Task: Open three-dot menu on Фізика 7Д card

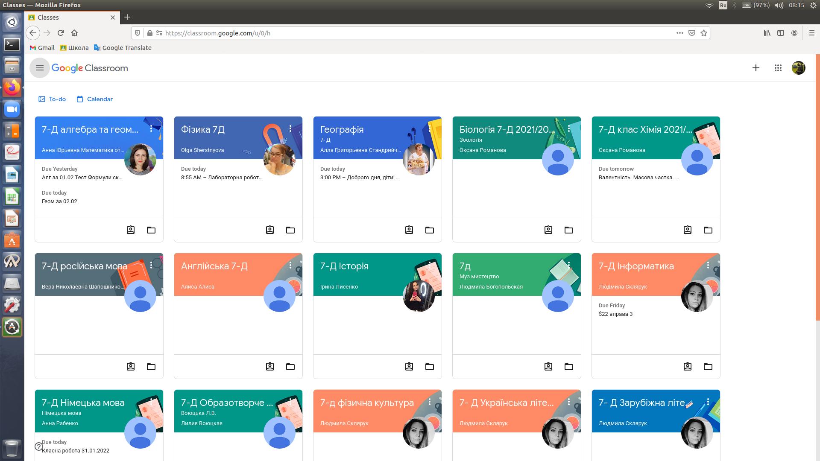Action: [x=290, y=128]
